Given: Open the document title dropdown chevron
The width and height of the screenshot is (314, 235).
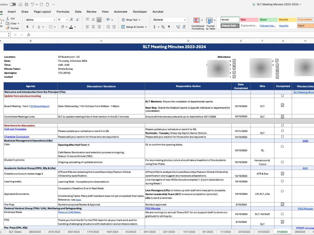Looking at the screenshot, I should tap(300, 4).
